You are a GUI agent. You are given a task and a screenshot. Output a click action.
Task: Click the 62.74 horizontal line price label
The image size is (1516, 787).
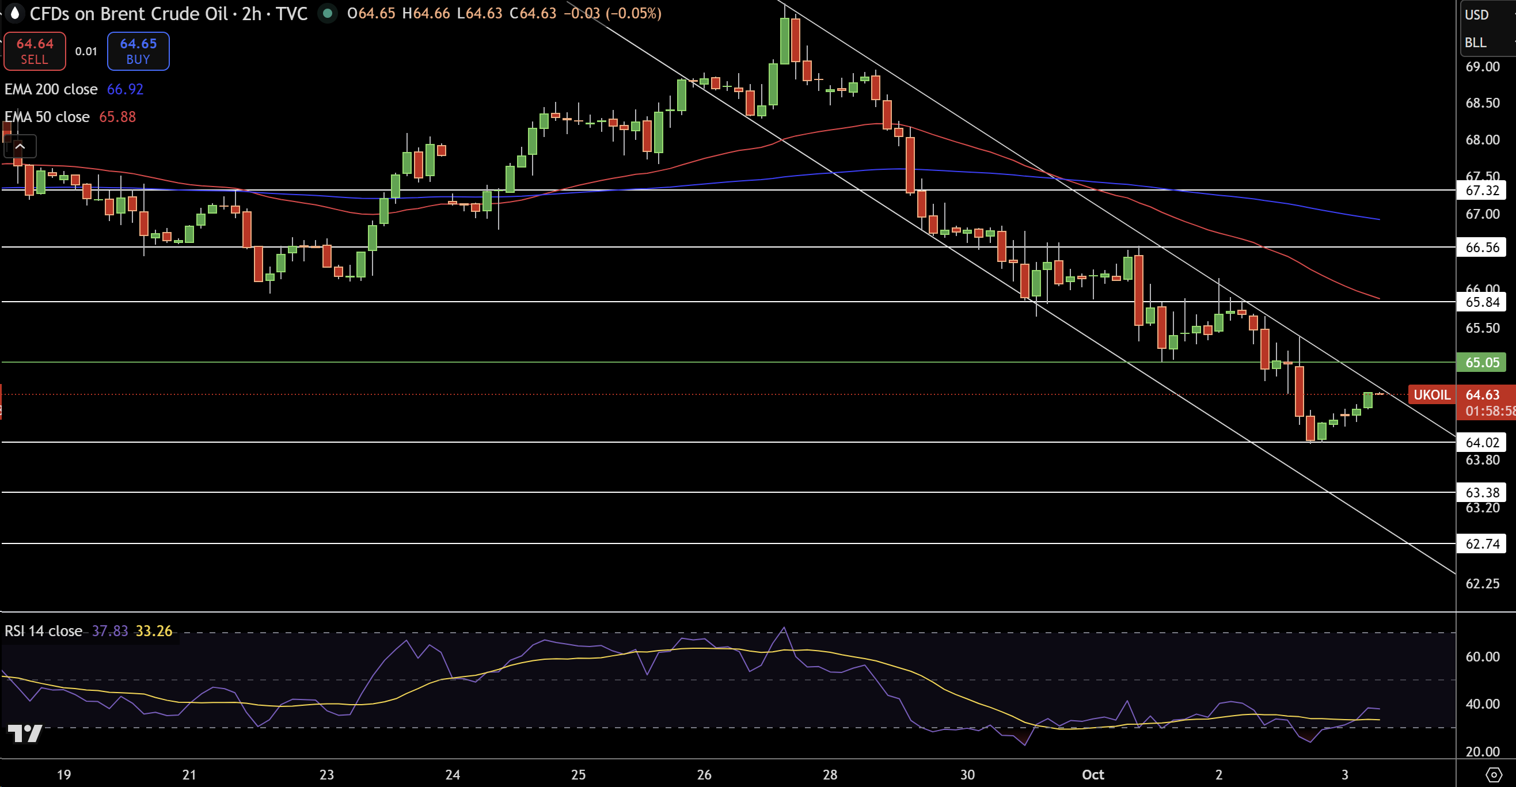pyautogui.click(x=1481, y=543)
